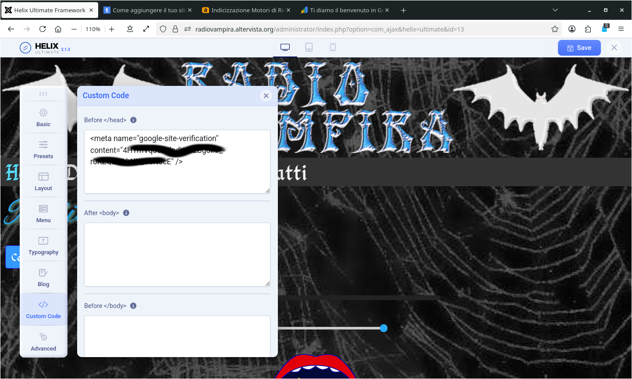Switch to tablet preview mode
This screenshot has width=632, height=379.
click(x=309, y=47)
